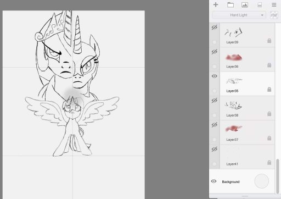Hide the visible Layer35
Image resolution: width=281 pixels, height=199 pixels.
coord(215,76)
